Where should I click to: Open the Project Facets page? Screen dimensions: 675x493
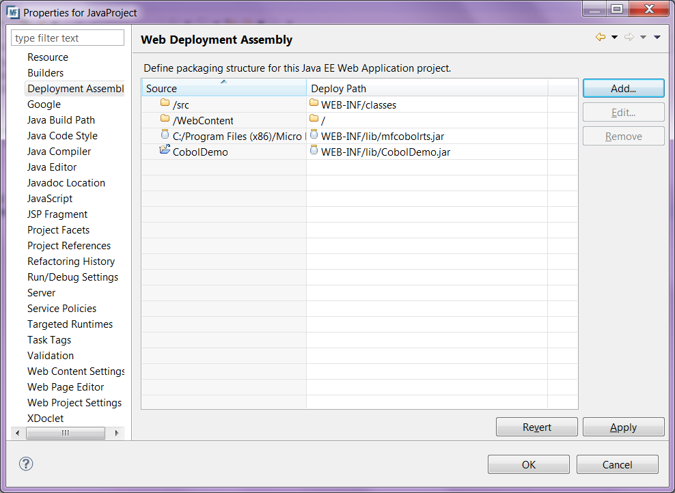coord(58,230)
